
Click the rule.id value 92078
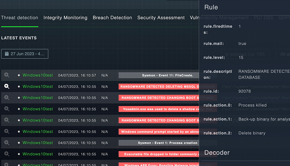245,91
